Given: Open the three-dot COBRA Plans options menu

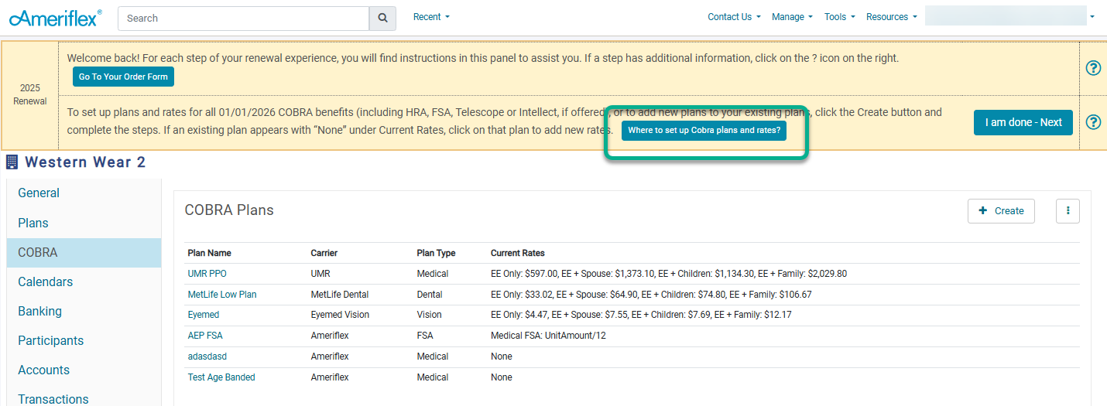Looking at the screenshot, I should [x=1068, y=210].
